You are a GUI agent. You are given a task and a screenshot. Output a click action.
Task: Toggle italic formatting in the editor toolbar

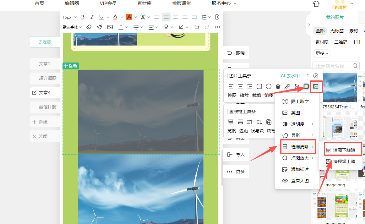pos(92,17)
